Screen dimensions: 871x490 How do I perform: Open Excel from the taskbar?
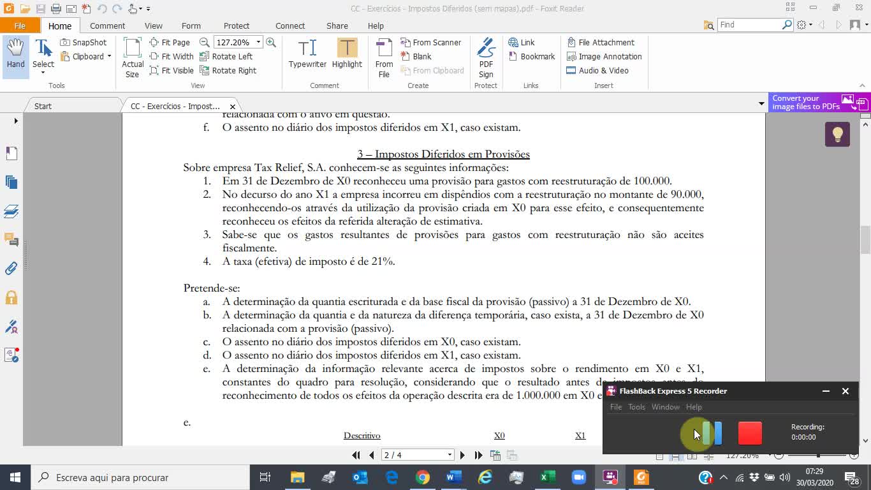click(x=547, y=477)
